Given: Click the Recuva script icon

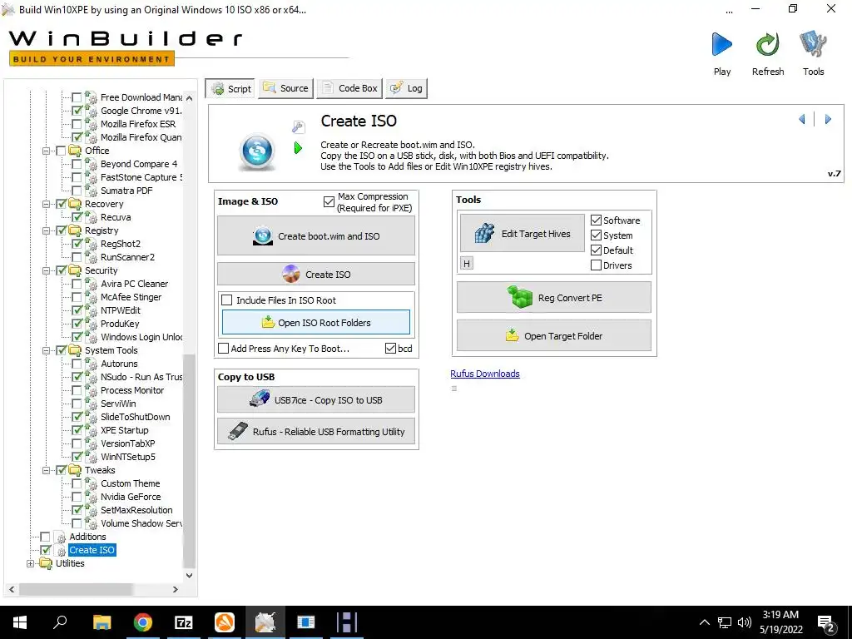Looking at the screenshot, I should point(92,217).
